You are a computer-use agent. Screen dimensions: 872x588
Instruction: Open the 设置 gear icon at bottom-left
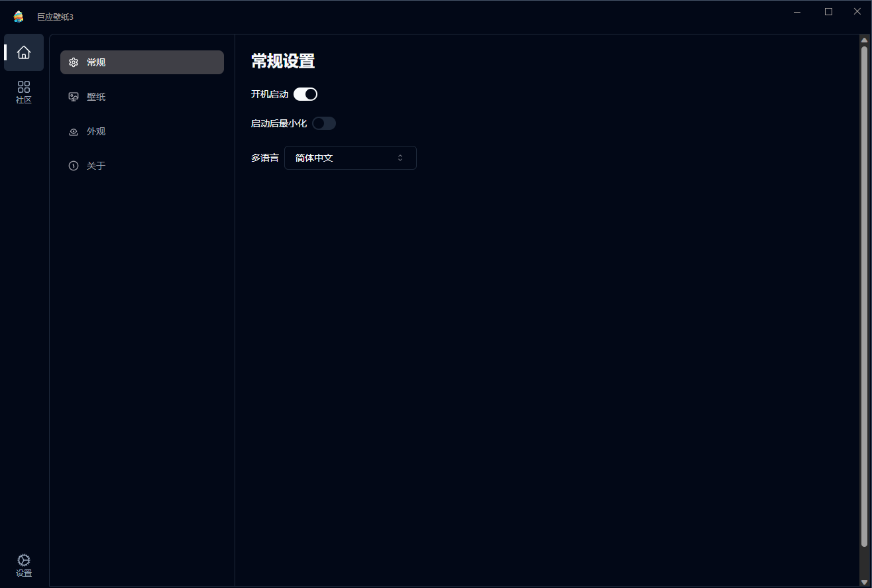click(24, 565)
